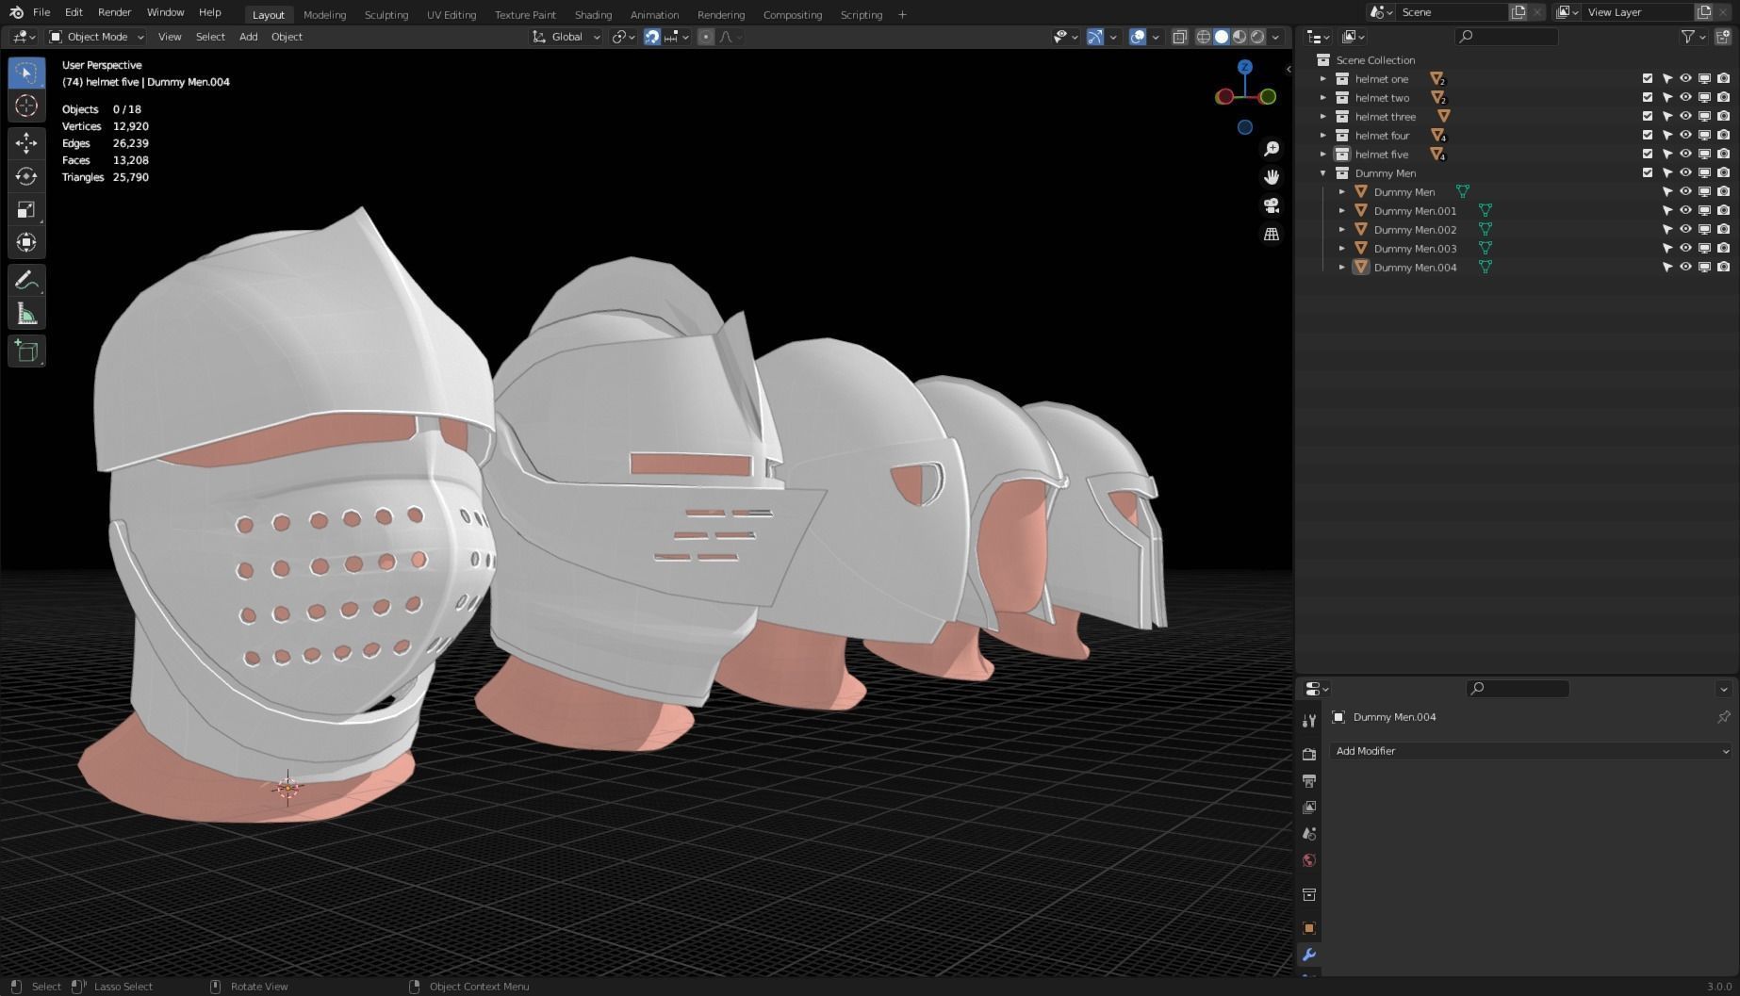This screenshot has width=1740, height=996.
Task: Open the Scene properties tab
Action: click(x=1309, y=834)
